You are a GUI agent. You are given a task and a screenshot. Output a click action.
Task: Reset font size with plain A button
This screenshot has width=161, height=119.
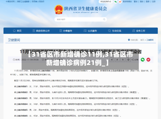[123, 59]
